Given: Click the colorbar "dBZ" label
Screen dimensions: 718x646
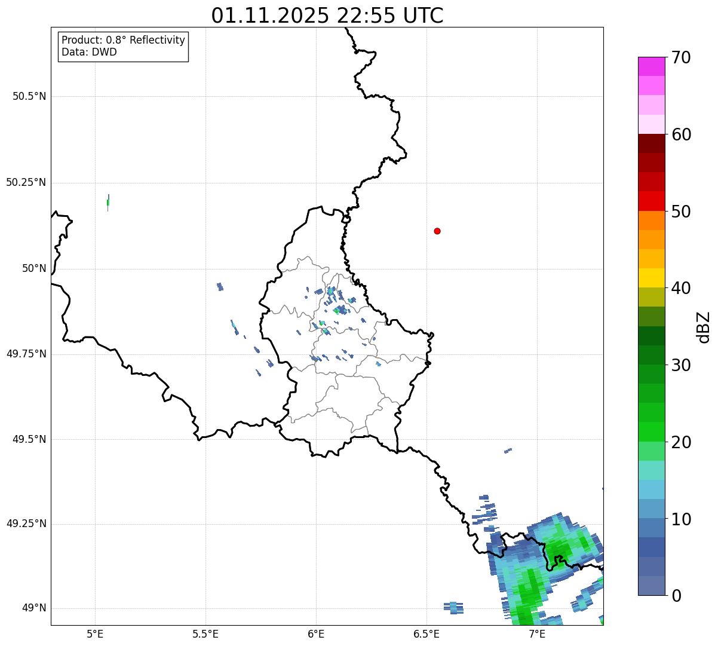Looking at the screenshot, I should [x=704, y=326].
